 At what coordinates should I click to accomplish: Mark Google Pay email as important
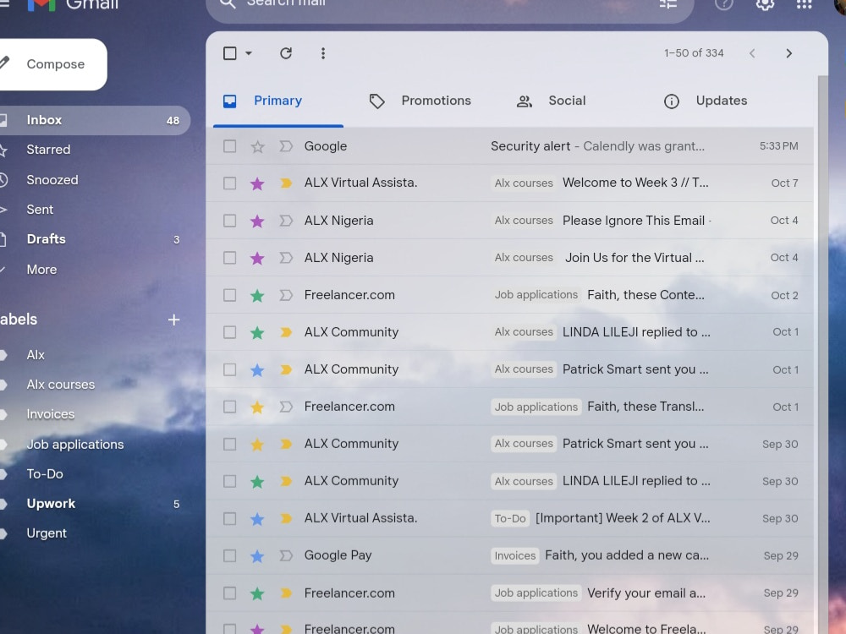(x=286, y=556)
